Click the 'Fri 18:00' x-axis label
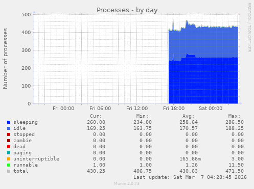The height and width of the screenshot is (189, 254). [x=174, y=109]
